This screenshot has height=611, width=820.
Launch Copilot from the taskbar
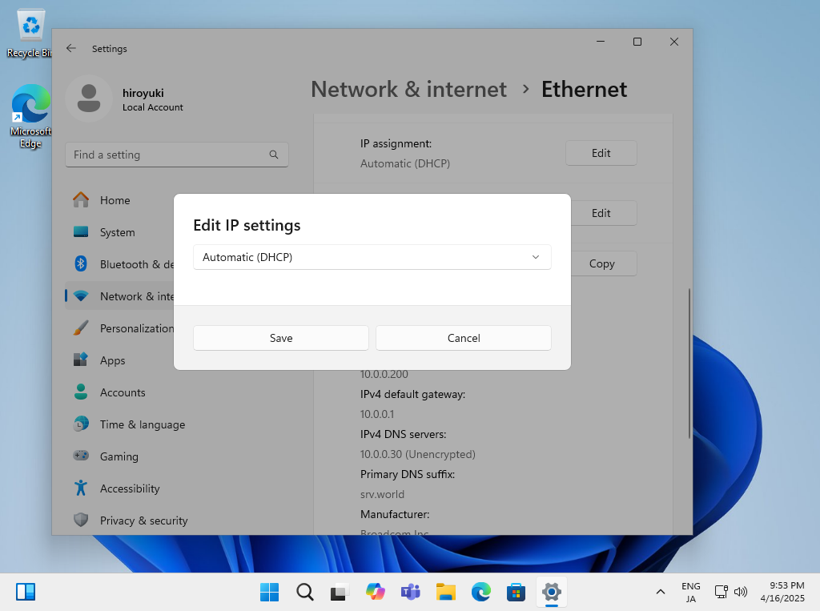375,592
